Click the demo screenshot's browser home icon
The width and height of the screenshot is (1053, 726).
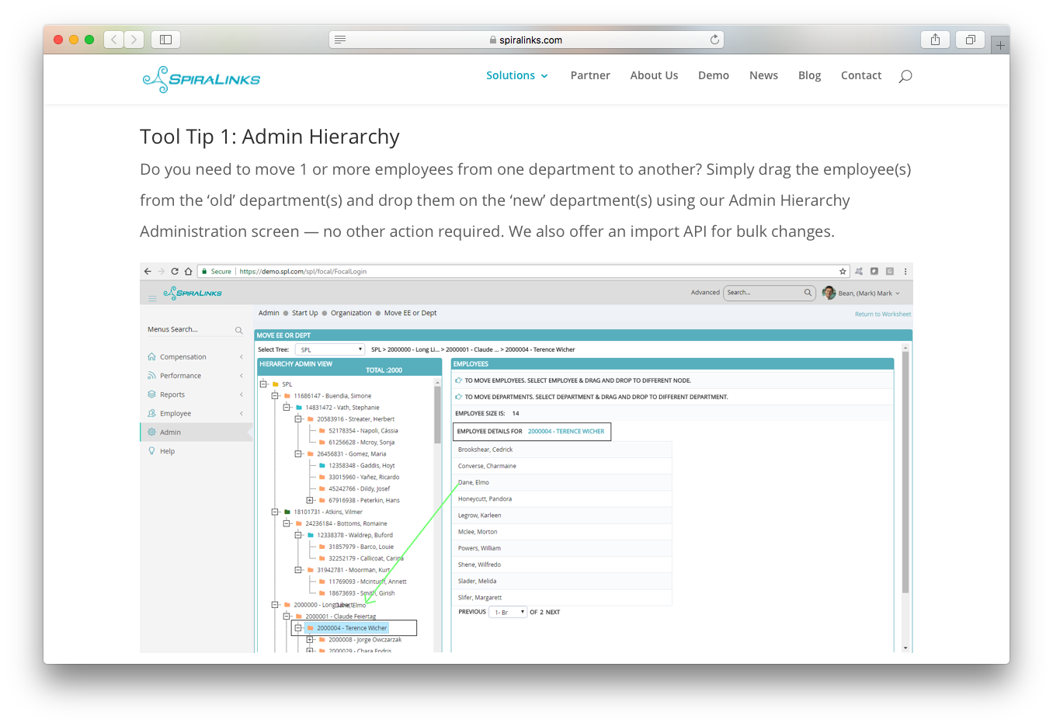188,272
